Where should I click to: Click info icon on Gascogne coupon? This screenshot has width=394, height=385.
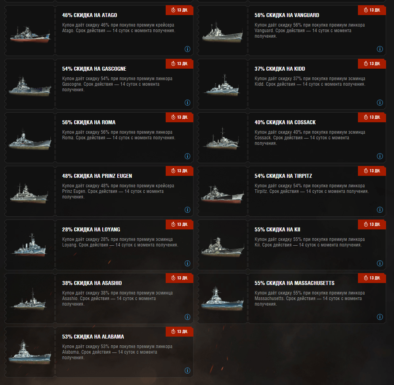click(187, 103)
